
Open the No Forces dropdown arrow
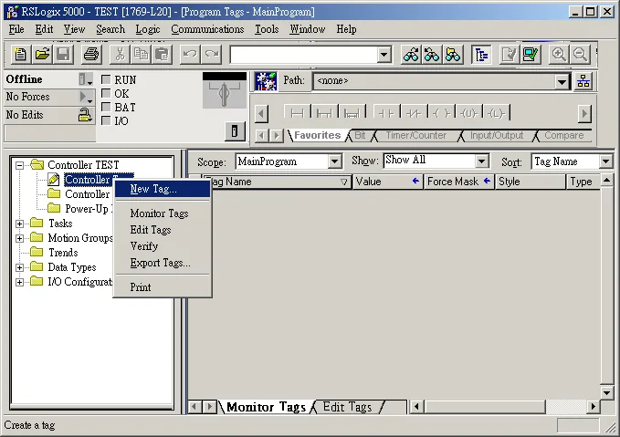point(86,97)
